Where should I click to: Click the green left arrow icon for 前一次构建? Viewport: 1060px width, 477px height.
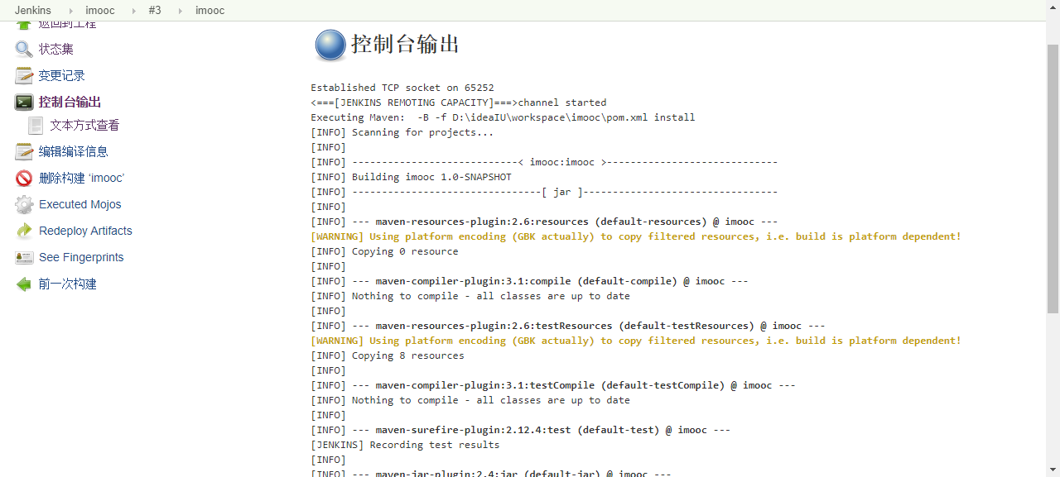pos(24,284)
